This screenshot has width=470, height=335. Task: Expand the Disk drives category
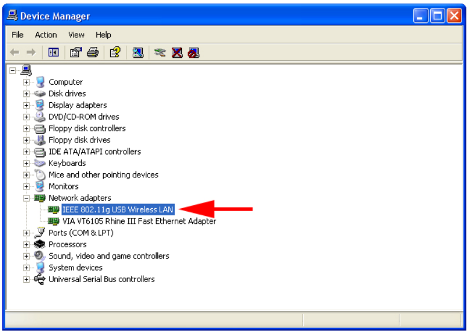pyautogui.click(x=27, y=94)
